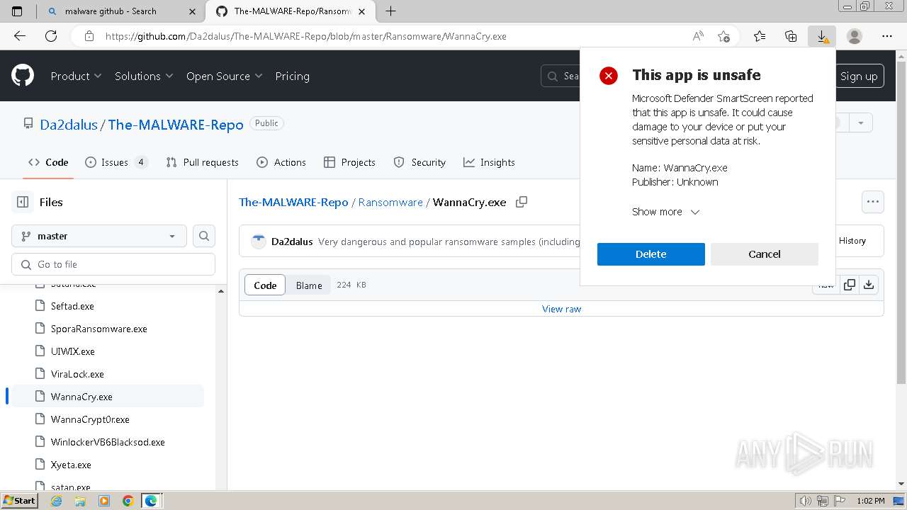The width and height of the screenshot is (907, 510).
Task: Click the Favorites star-list icon
Action: (x=760, y=36)
